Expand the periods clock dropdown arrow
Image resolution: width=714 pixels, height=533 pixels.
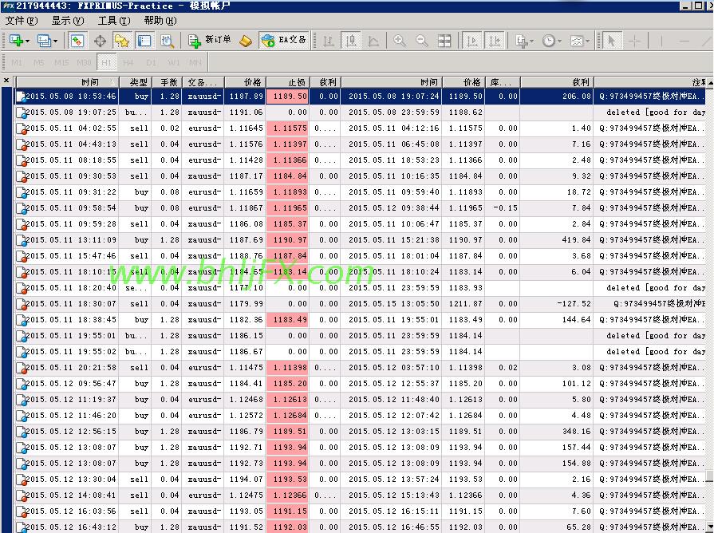[x=559, y=41]
